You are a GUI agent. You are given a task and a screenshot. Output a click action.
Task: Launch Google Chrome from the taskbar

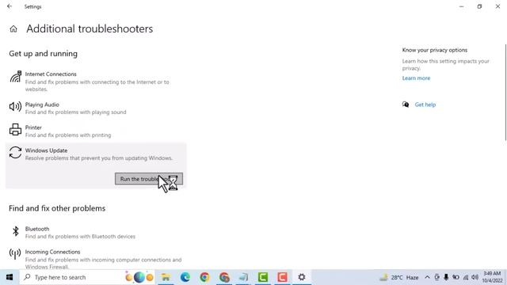click(x=204, y=277)
